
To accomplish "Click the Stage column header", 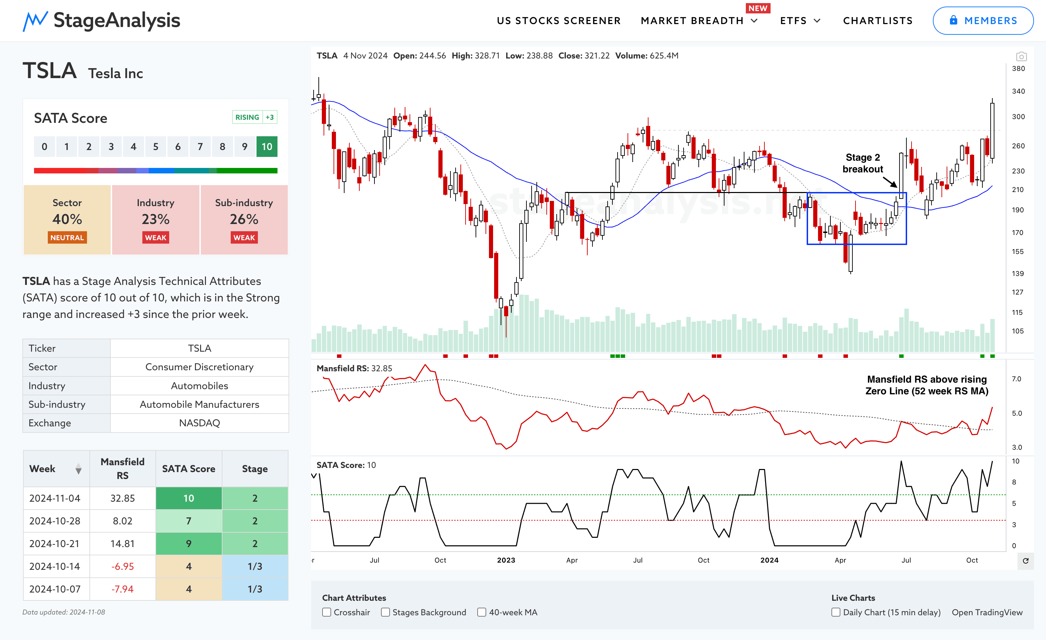I will coord(255,468).
